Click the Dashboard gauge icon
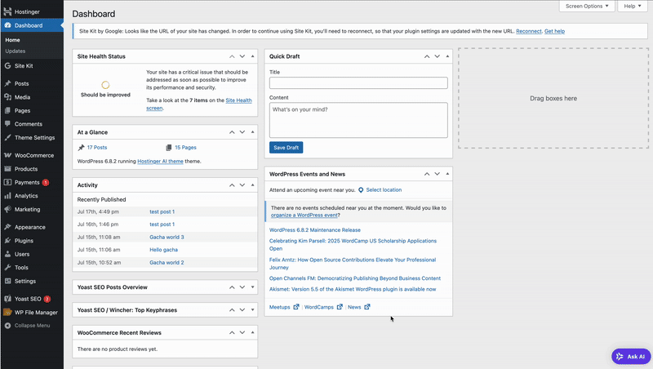Viewport: 653px width, 369px height. coord(7,25)
